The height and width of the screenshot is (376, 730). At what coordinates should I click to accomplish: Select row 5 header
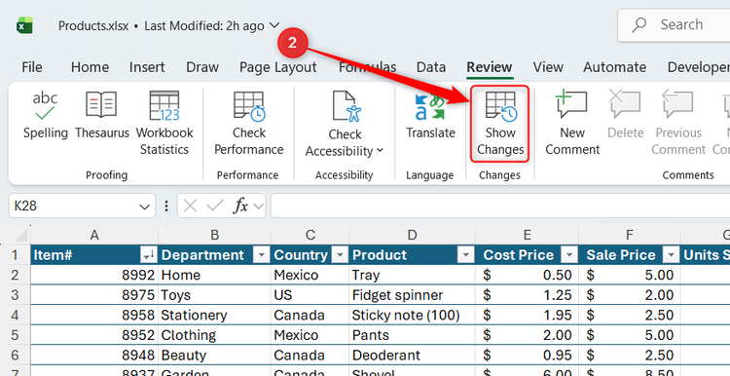tap(15, 335)
